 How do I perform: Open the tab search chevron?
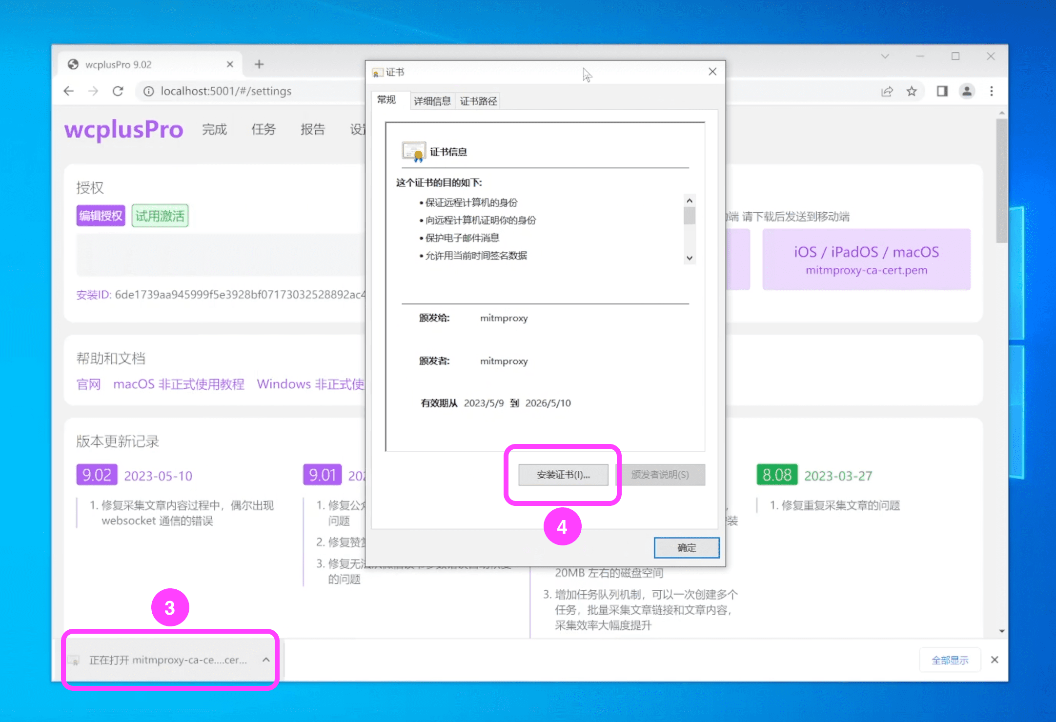click(885, 57)
